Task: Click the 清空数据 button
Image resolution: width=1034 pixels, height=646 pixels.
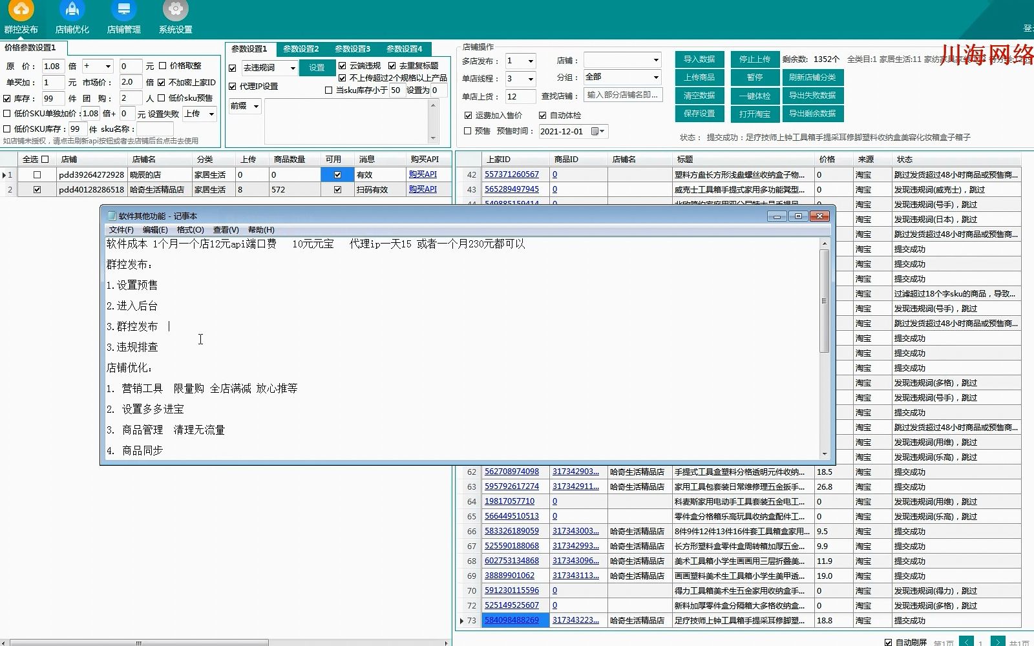Action: coord(699,95)
